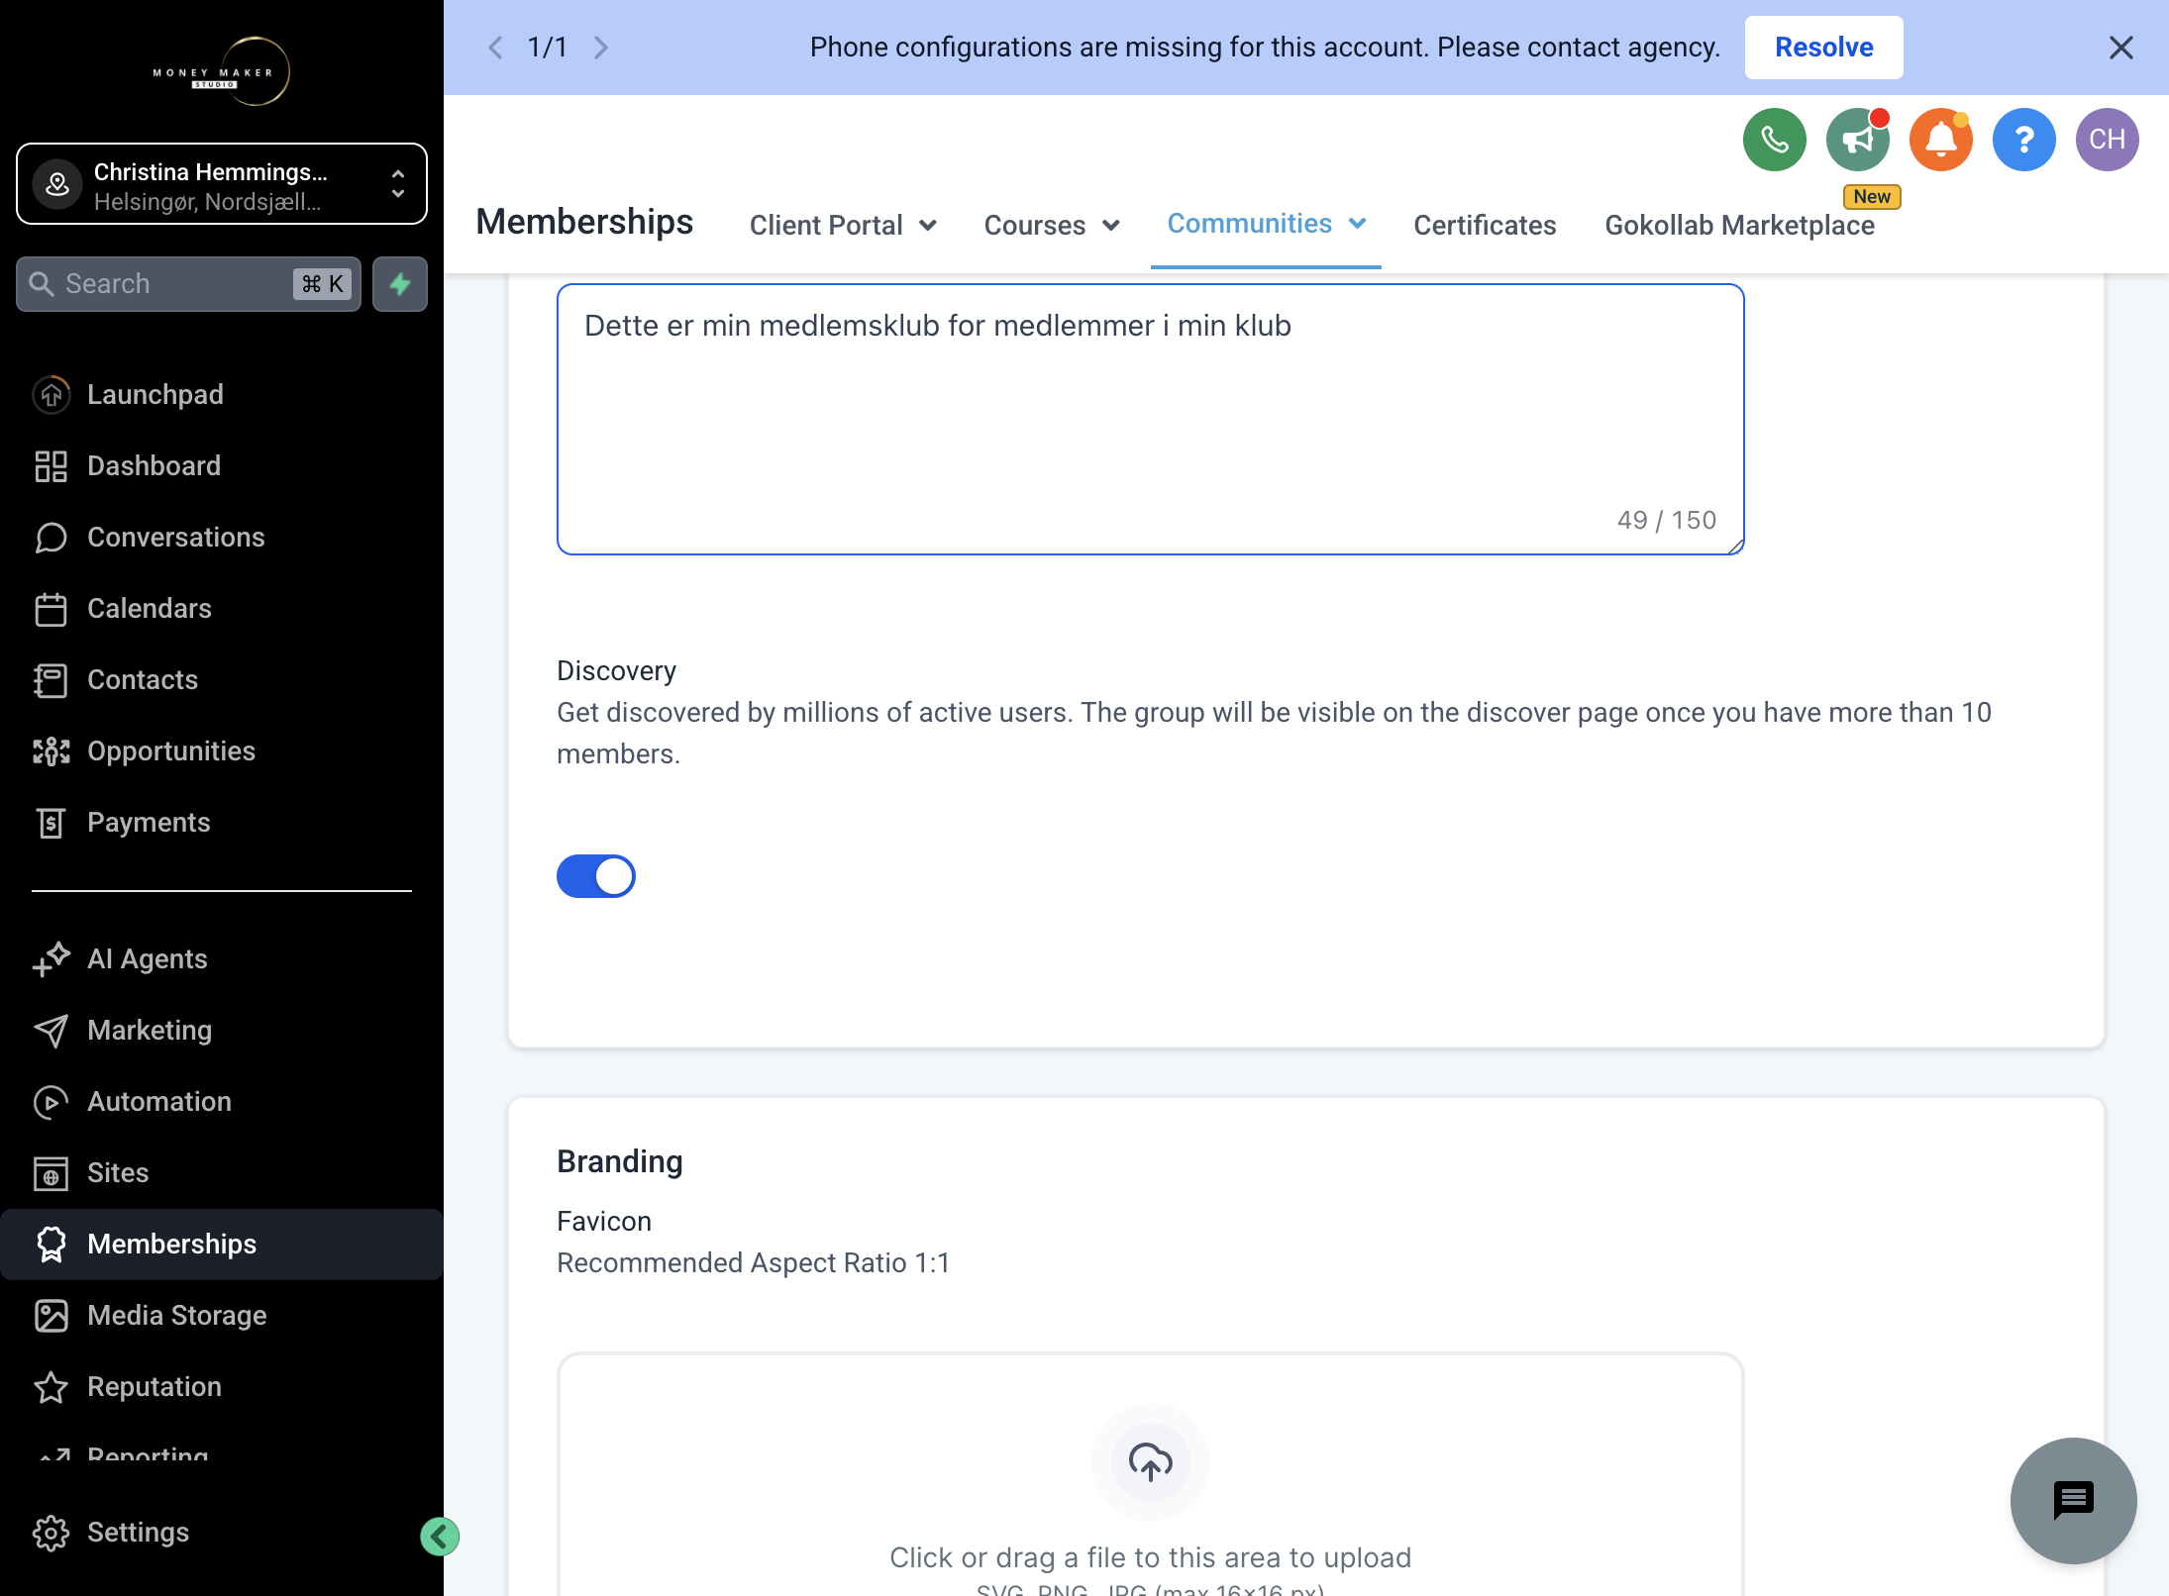2169x1596 pixels.
Task: Click the favicon file upload area
Action: 1150,1475
